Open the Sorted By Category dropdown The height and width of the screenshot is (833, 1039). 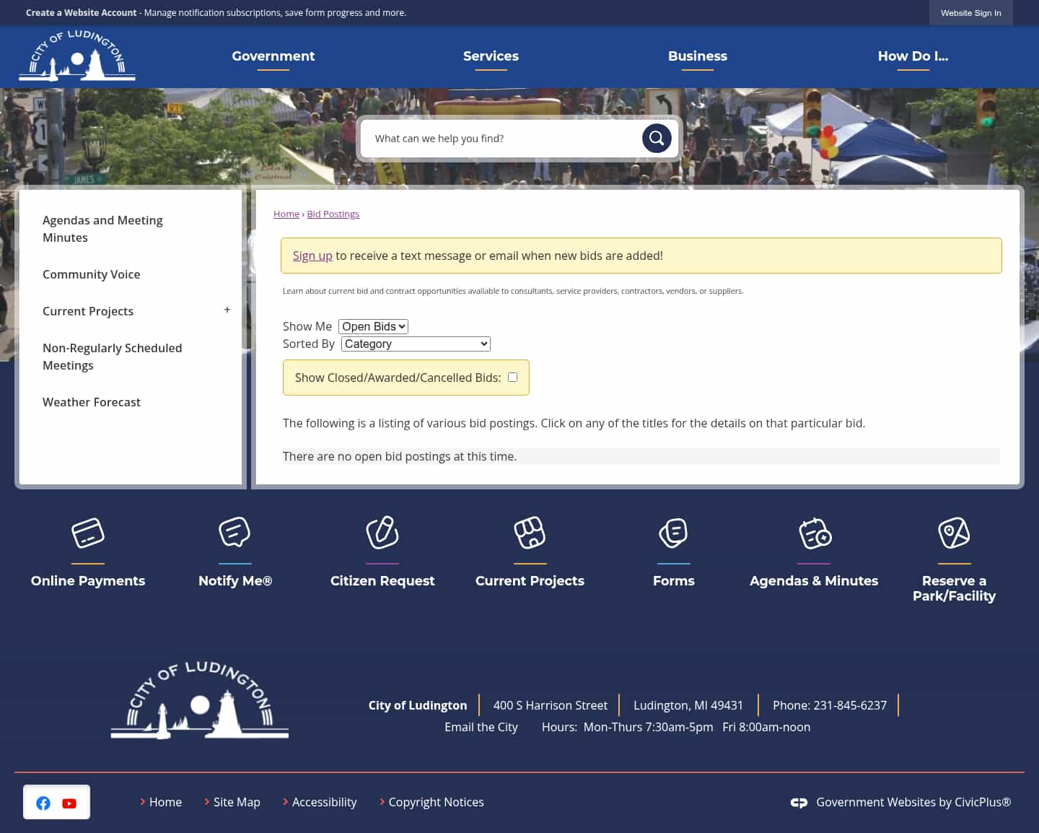416,344
